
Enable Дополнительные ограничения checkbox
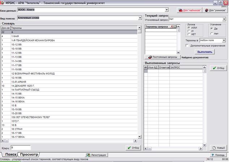click(x=187, y=46)
